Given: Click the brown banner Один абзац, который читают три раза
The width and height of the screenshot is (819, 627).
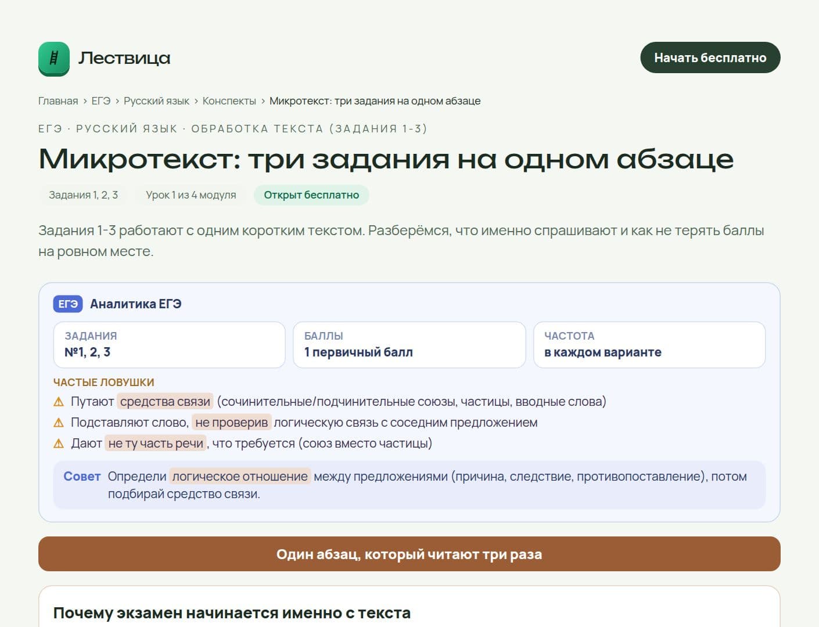Looking at the screenshot, I should coord(409,554).
